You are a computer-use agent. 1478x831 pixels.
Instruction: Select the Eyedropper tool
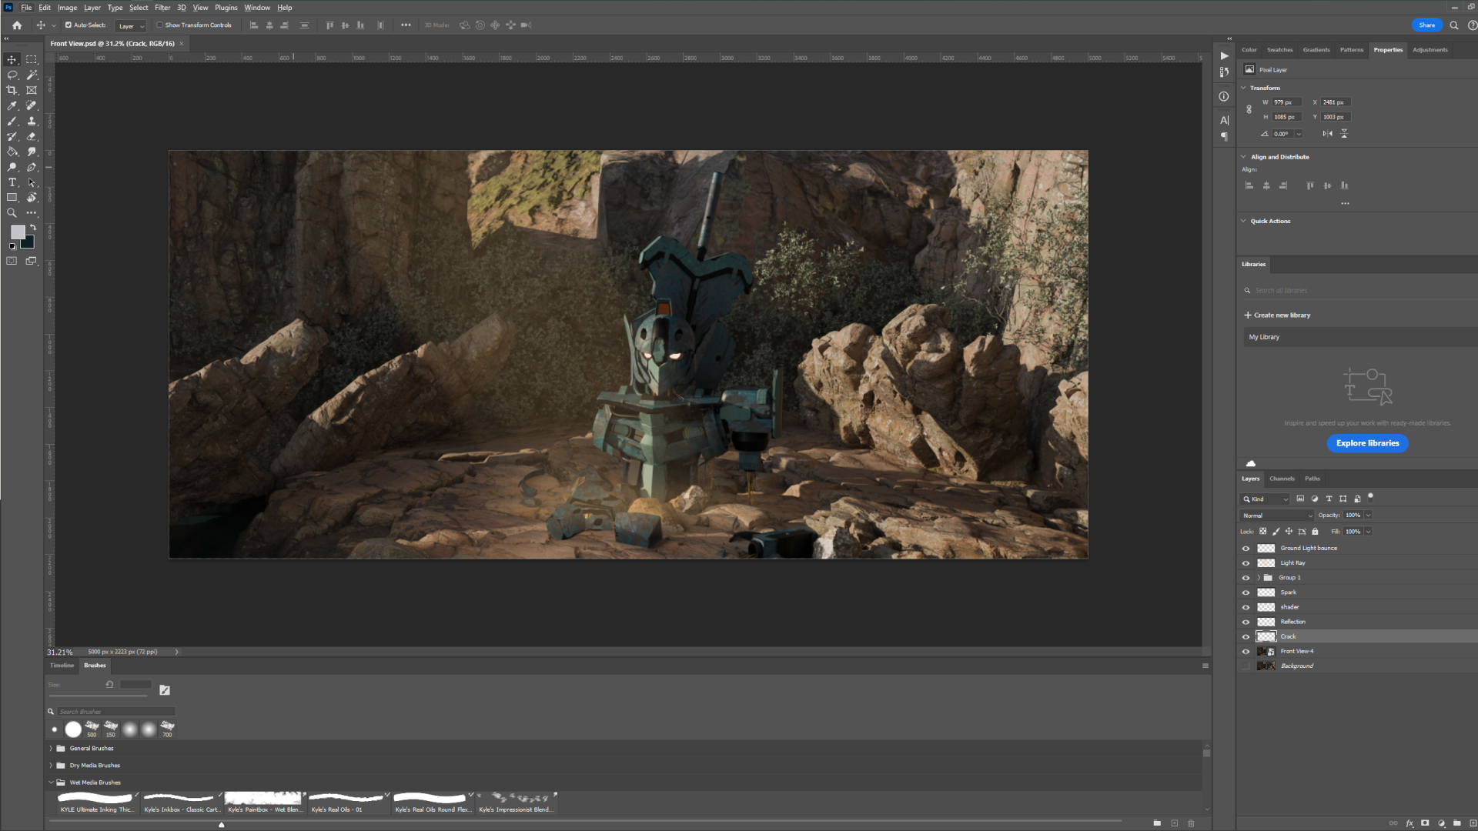click(12, 105)
